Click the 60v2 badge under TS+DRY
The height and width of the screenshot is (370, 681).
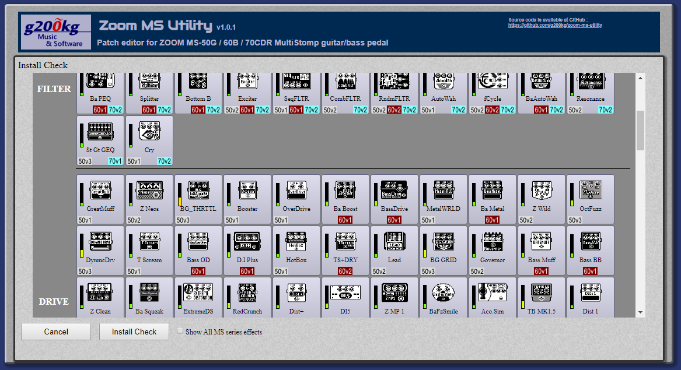[345, 271]
